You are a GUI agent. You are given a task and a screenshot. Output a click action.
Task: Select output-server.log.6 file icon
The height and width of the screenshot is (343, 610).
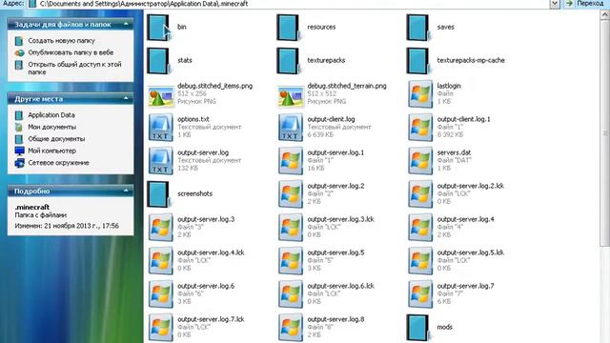[x=161, y=294]
